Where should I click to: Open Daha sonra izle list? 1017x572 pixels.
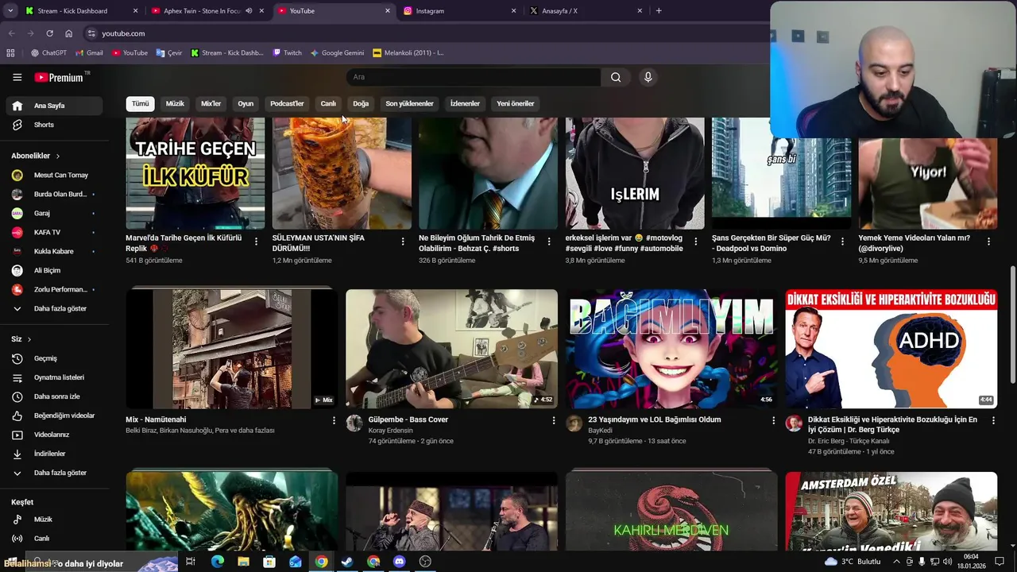54,396
